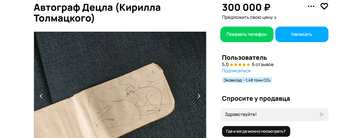Click the 'Спросите у продавца' heading

256,98
